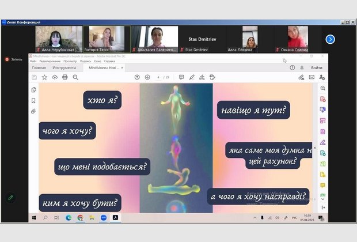Click the Zoom app icon in taskbar
The height and width of the screenshot is (242, 357).
104,218
